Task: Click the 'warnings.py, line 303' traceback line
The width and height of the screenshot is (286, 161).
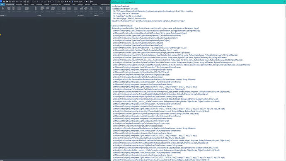Action: click(x=129, y=18)
